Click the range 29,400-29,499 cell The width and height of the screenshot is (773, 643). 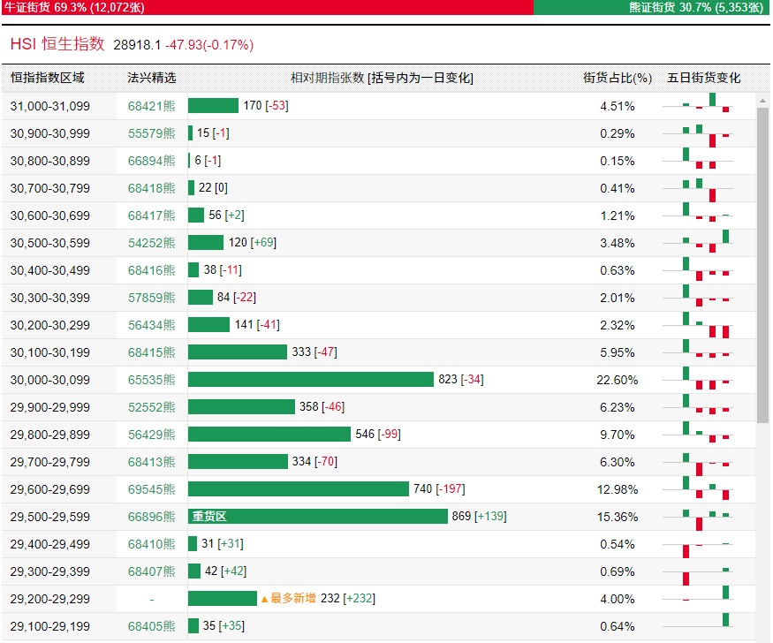pos(50,544)
